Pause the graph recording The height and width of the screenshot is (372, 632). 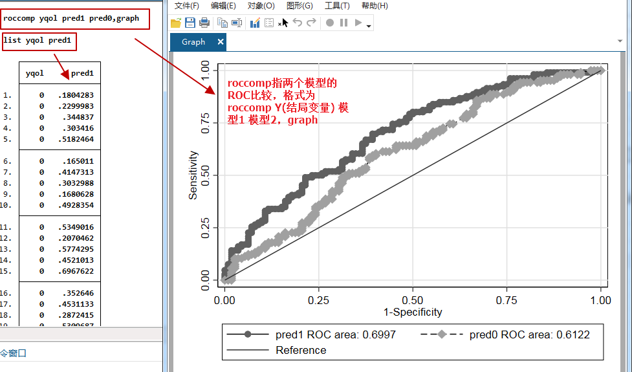[x=343, y=23]
